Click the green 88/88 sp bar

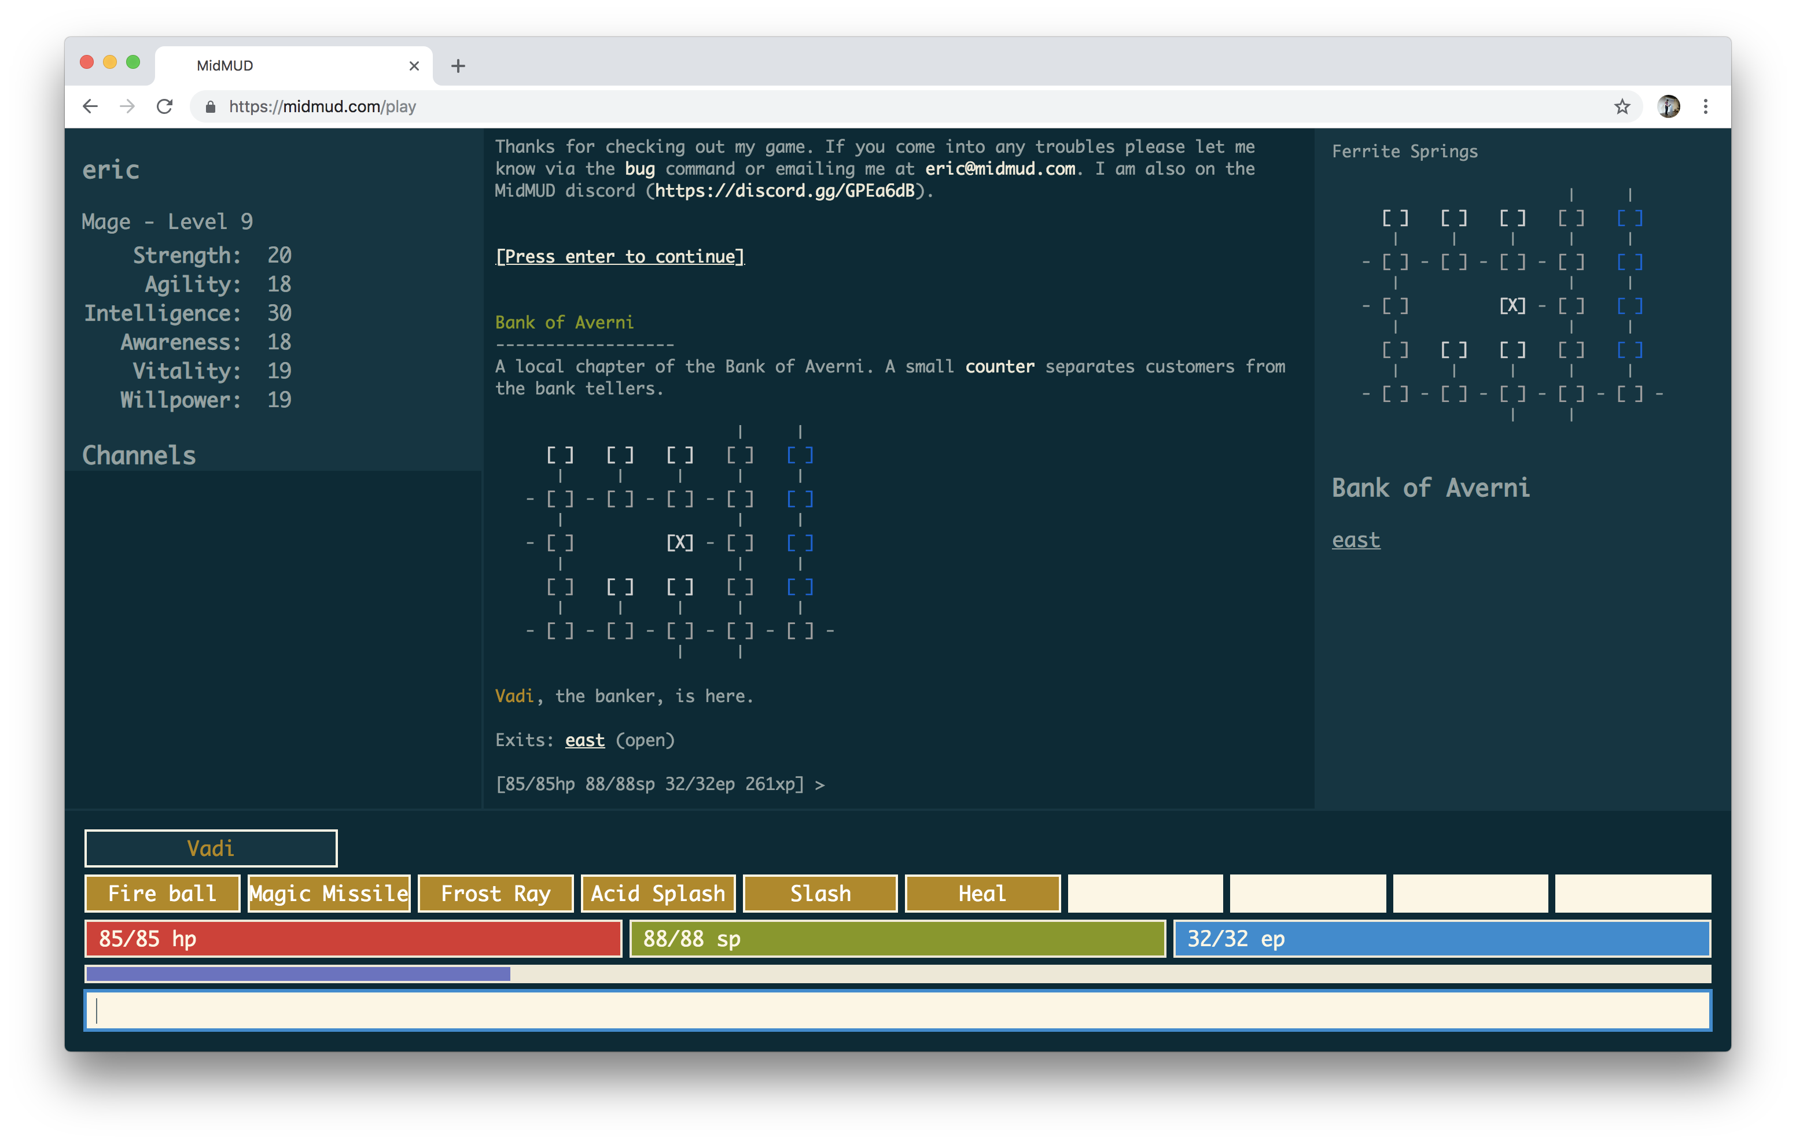(x=897, y=939)
